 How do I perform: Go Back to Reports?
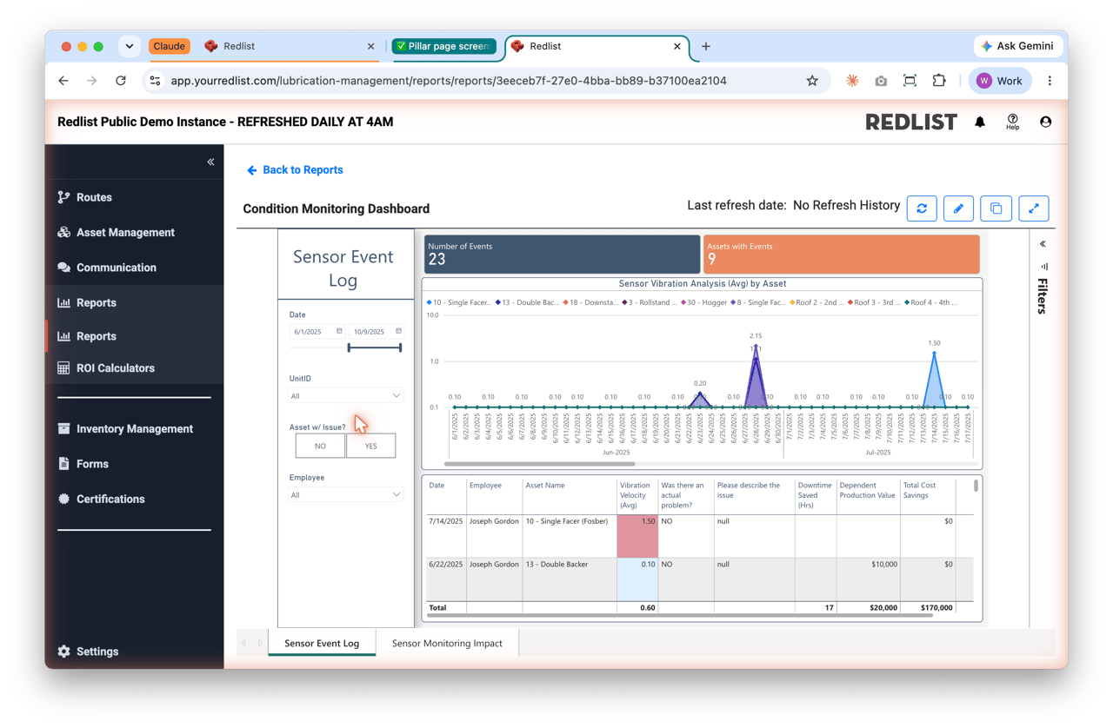[x=295, y=170]
